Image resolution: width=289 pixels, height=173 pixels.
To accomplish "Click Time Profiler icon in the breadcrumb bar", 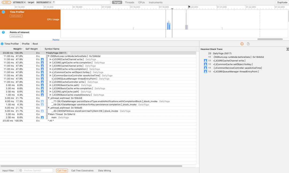I will (2, 44).
